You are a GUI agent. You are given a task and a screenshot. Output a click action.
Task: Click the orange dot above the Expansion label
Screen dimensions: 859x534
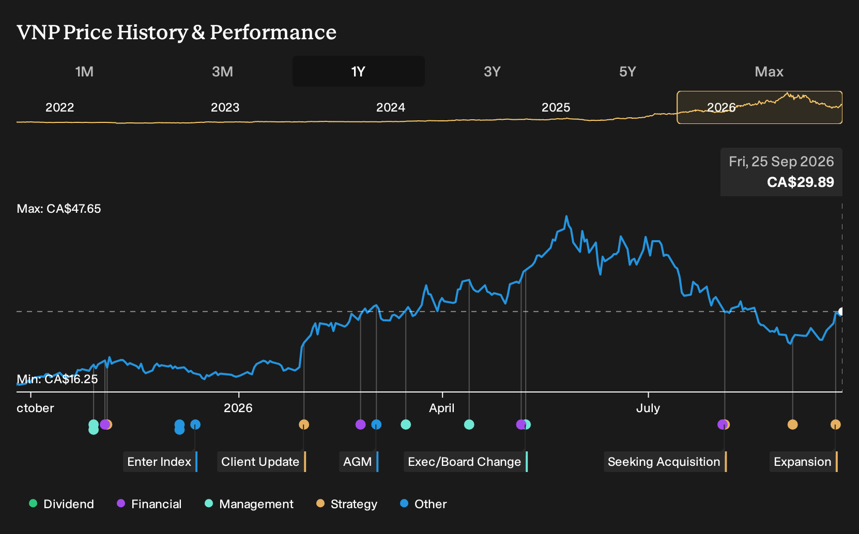click(x=836, y=425)
